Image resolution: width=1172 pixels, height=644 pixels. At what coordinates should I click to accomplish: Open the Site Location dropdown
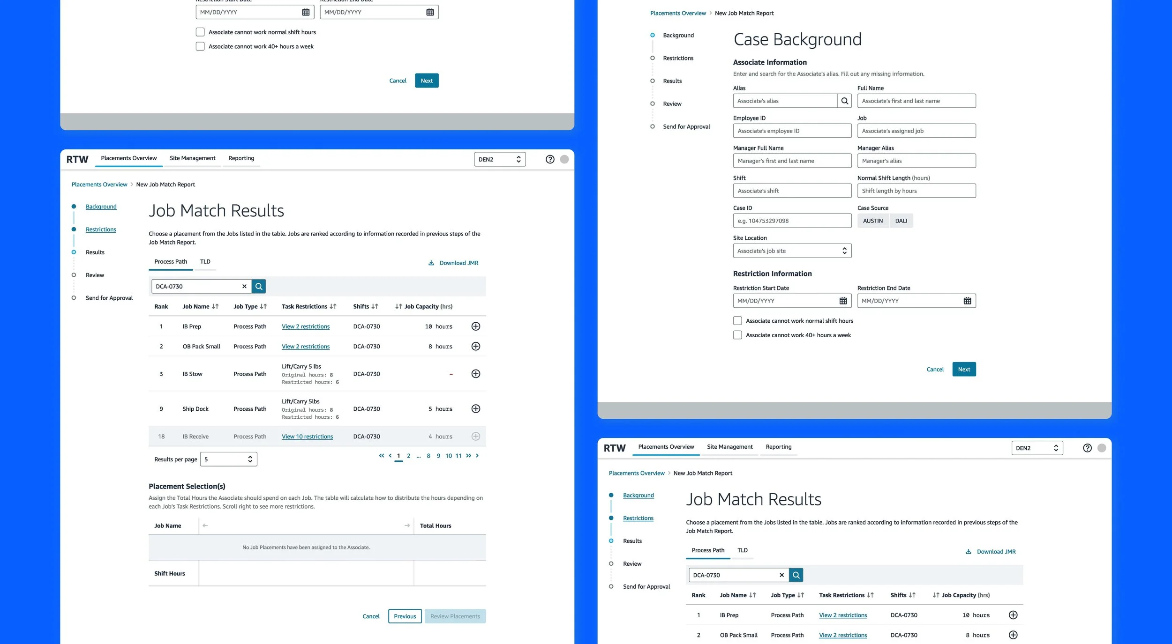tap(792, 251)
